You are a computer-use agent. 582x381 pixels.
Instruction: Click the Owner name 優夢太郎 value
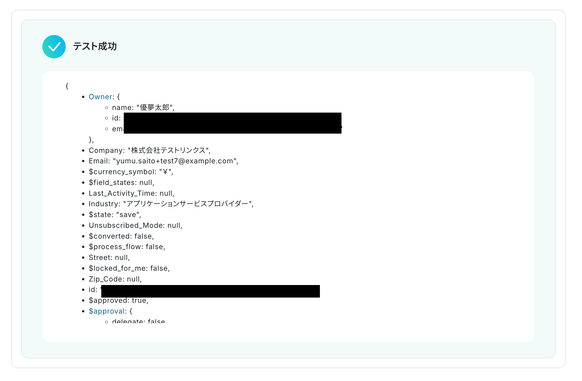155,108
